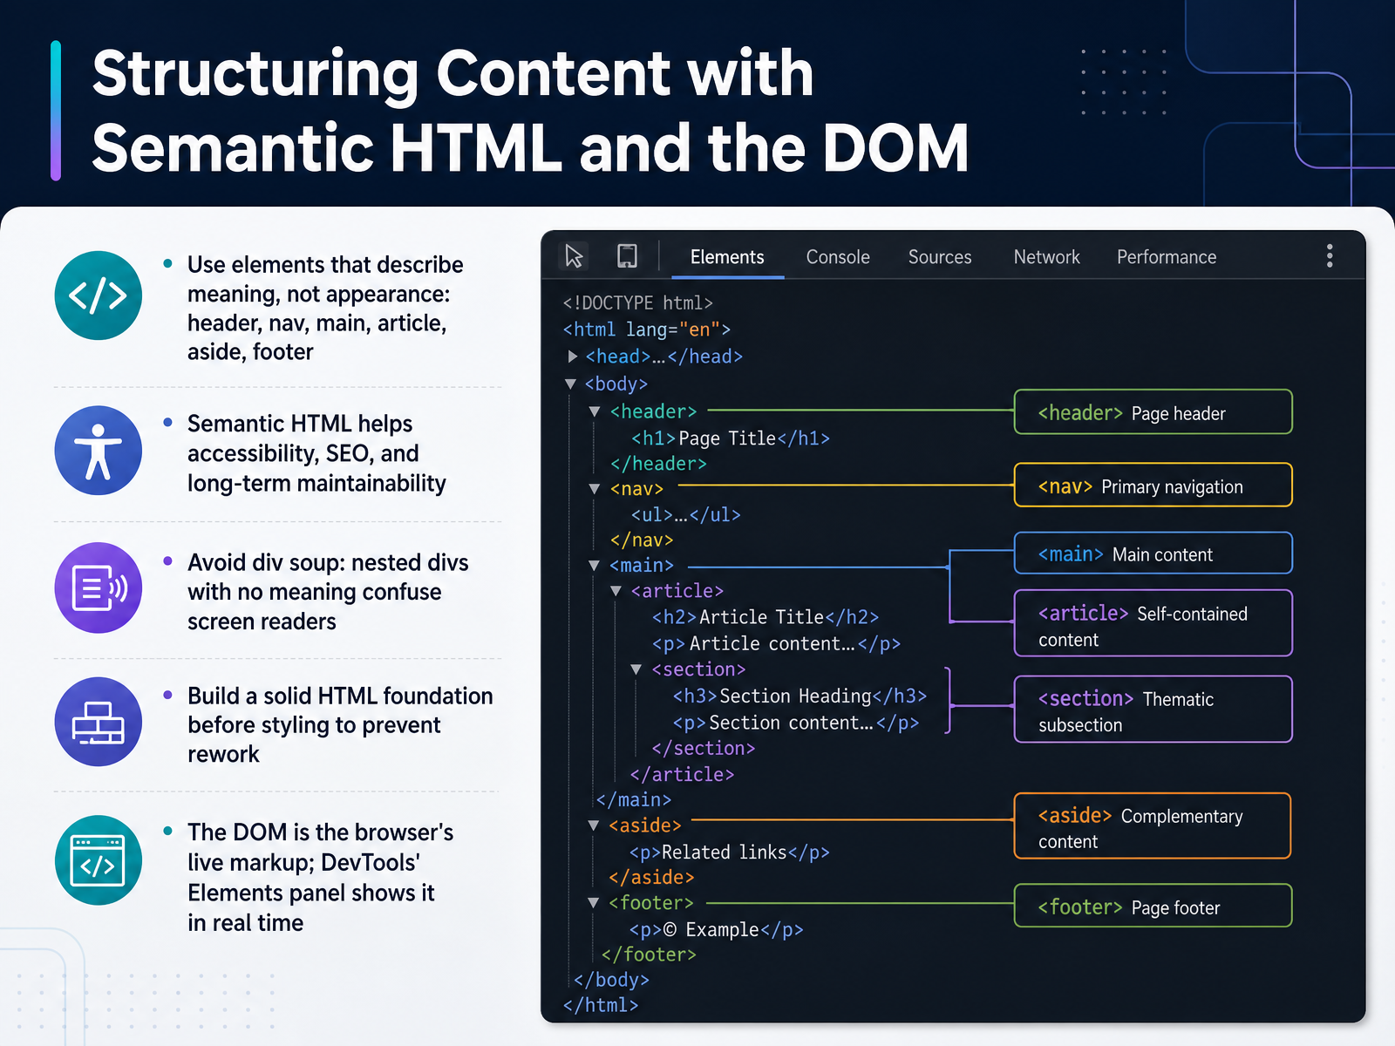Select the closing </main> tag
1395x1046 pixels.
(634, 800)
